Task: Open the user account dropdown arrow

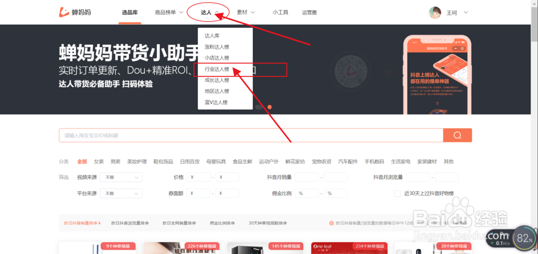Action: (465, 13)
